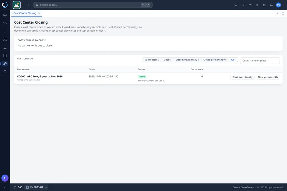The height and width of the screenshot is (191, 287).
Task: Filter cost centers by Open
Action: click(x=167, y=60)
